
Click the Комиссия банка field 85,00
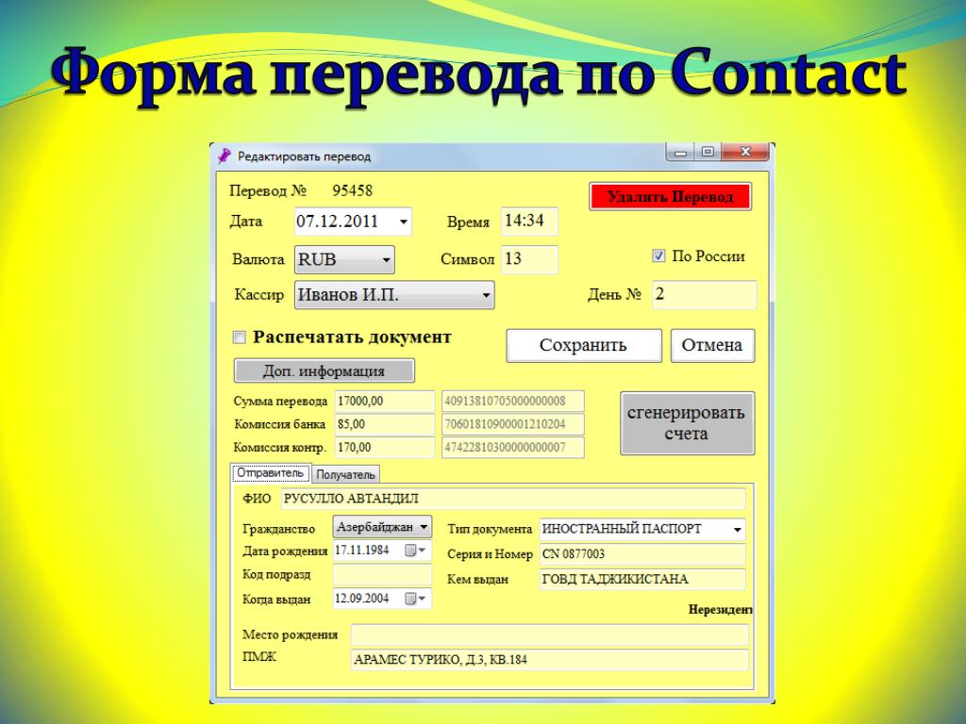(x=385, y=424)
